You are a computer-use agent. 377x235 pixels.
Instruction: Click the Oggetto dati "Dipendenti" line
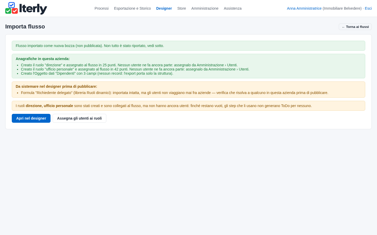pyautogui.click(x=97, y=73)
